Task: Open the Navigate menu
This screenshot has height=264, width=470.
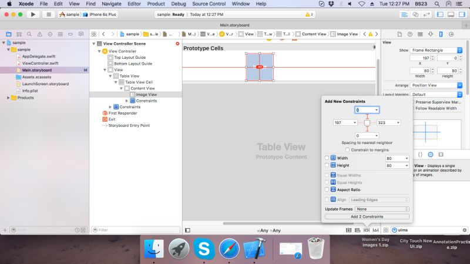Action: 112,4
